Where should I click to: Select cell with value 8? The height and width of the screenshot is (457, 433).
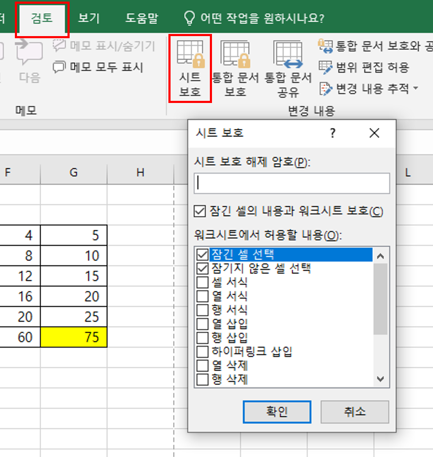[x=20, y=255]
